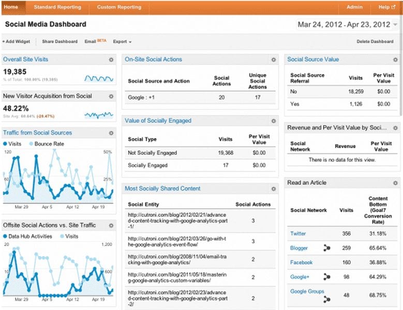Click Twitter in Read an Article table

point(298,234)
